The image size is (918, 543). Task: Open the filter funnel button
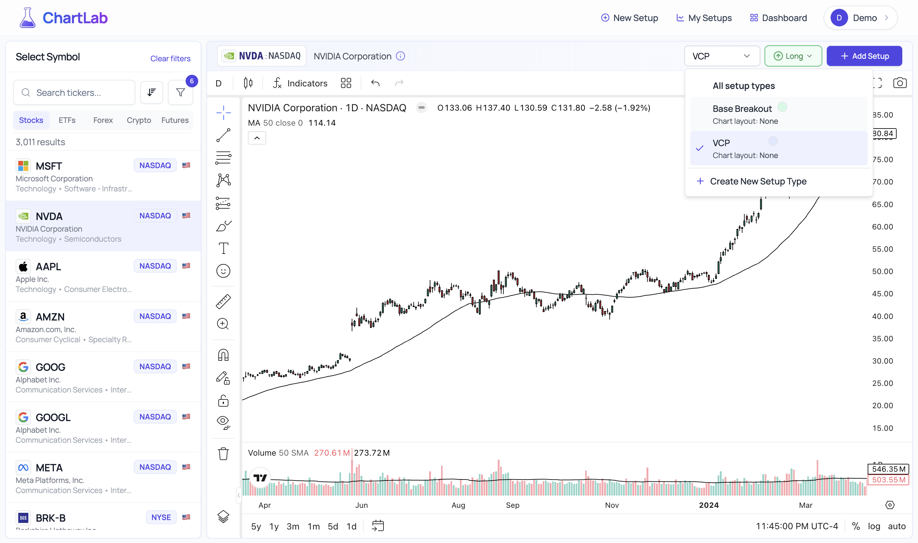tap(180, 93)
